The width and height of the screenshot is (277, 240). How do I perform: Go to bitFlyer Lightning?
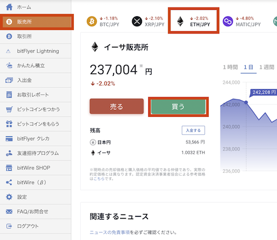pyautogui.click(x=36, y=51)
